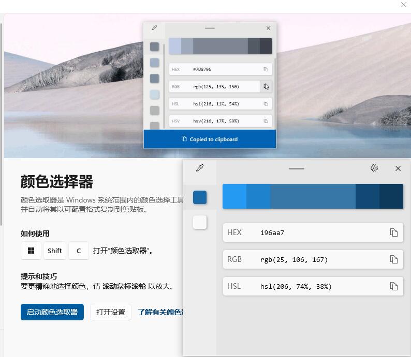Screen dimensions: 411x357
Task: Pick the darkest navy shade in the gradient bar
Action: pyautogui.click(x=391, y=196)
